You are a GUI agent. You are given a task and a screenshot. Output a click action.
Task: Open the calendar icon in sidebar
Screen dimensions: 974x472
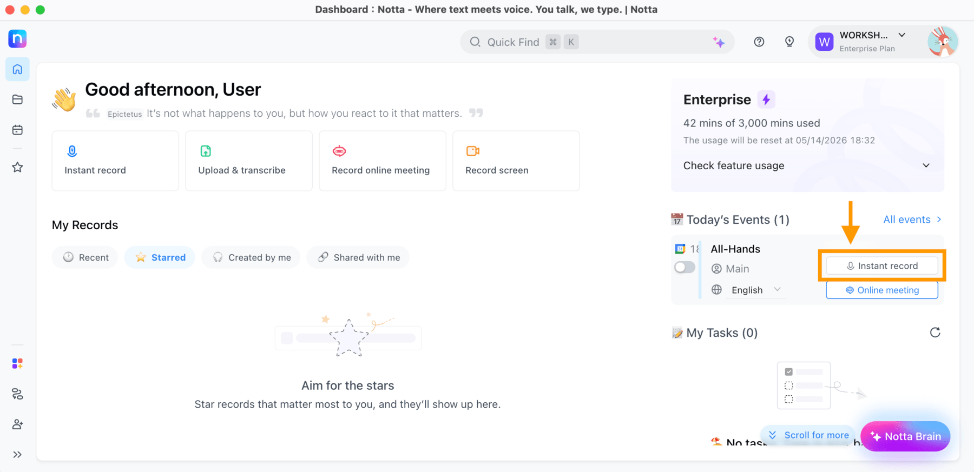click(17, 130)
